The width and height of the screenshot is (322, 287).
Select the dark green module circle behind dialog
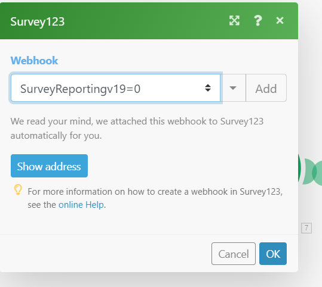pos(299,168)
